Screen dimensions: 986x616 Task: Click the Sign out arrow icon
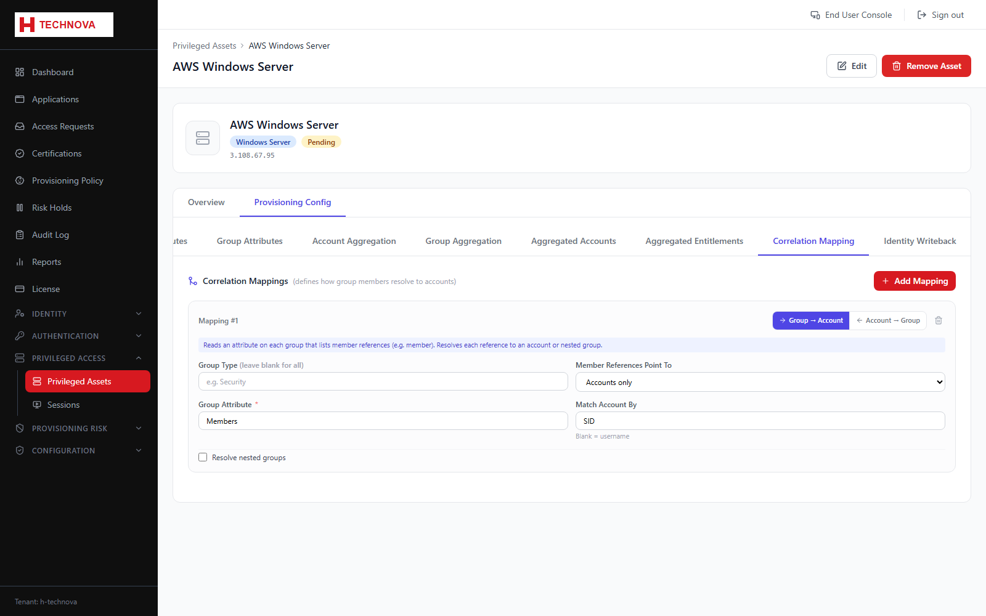[x=922, y=15]
